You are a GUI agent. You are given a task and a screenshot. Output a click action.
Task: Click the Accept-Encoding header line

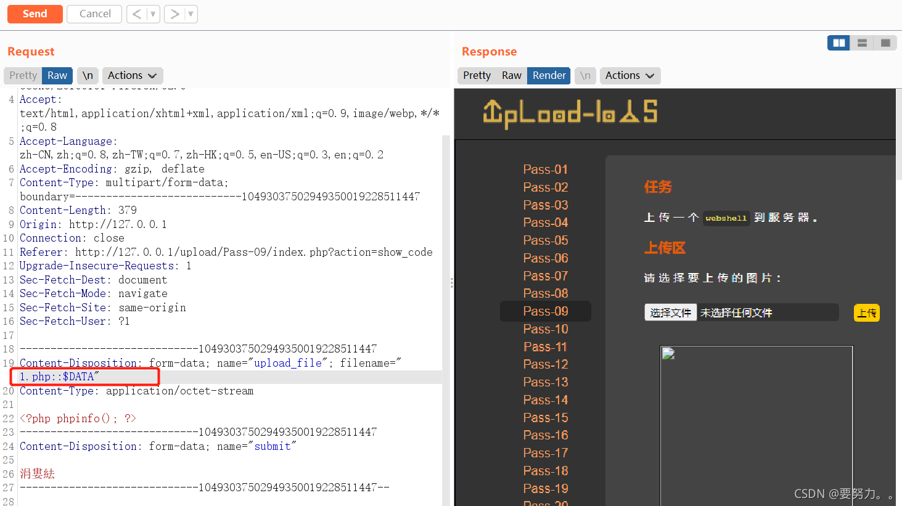[112, 169]
